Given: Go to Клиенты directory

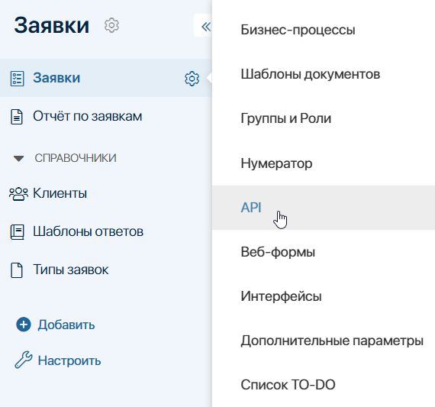Looking at the screenshot, I should 60,193.
